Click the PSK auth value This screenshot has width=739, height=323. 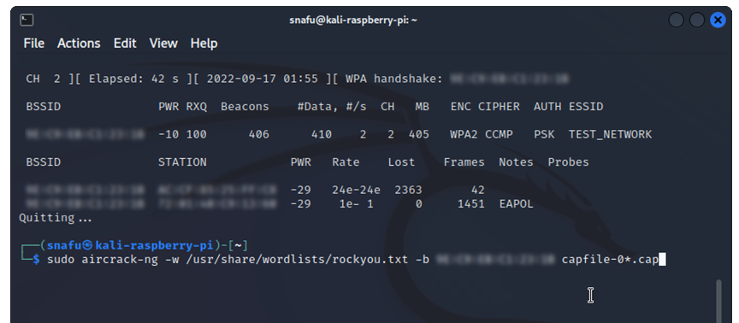(544, 135)
